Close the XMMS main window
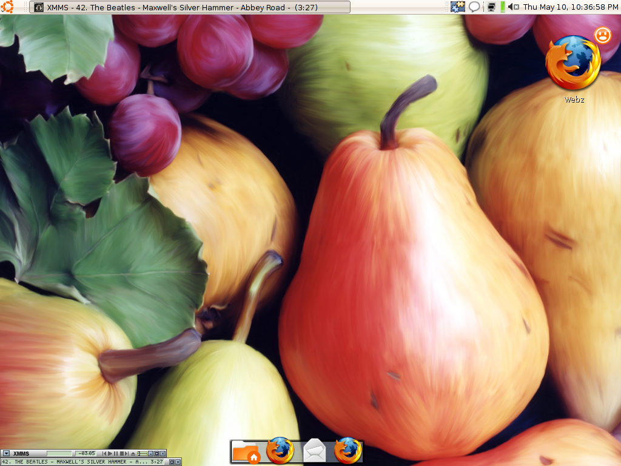The image size is (621, 466). coord(163,453)
